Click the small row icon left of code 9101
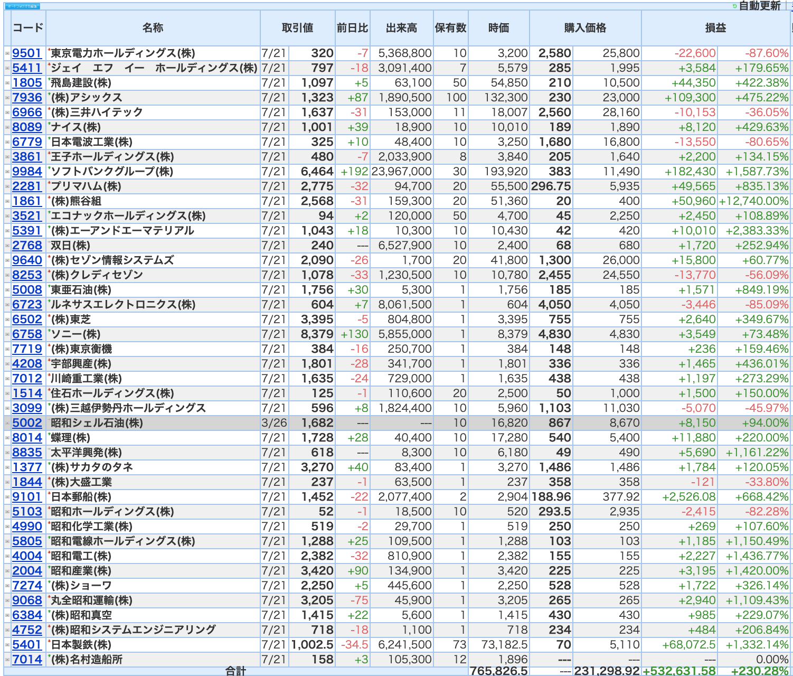 tap(7, 497)
